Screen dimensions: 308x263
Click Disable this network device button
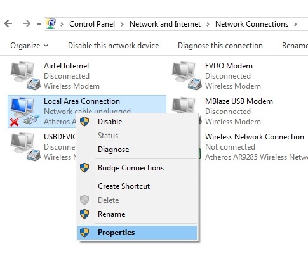point(114,46)
